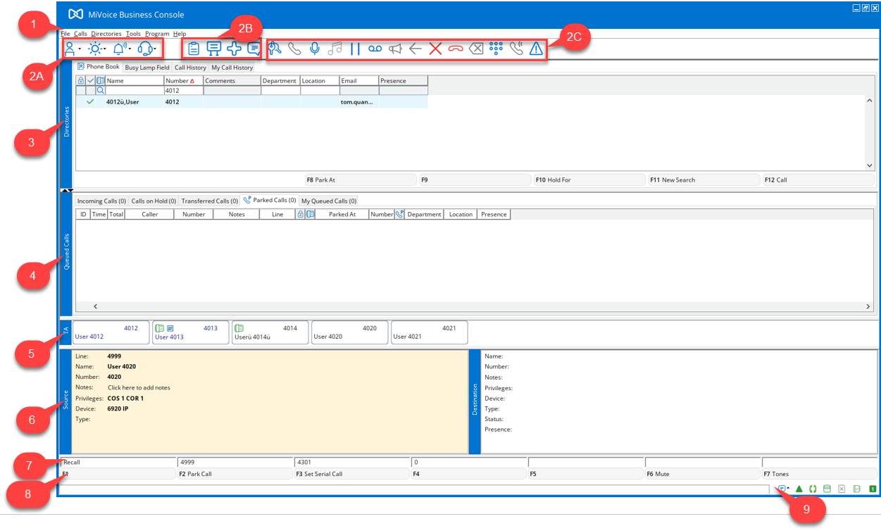
Task: Switch to Transferred Calls tab
Action: coord(210,201)
